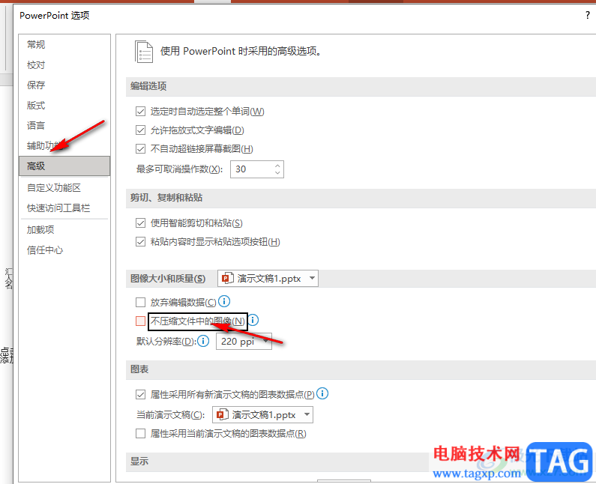Enable 放弃编辑数据 checkbox
The image size is (596, 484).
tap(141, 303)
